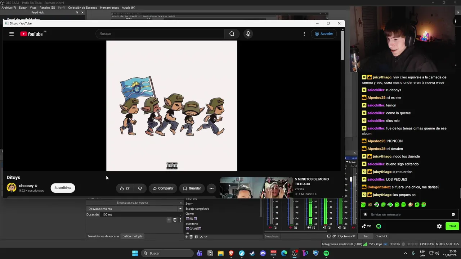Dislike the Ditoys video
The height and width of the screenshot is (259, 461).
click(x=140, y=188)
